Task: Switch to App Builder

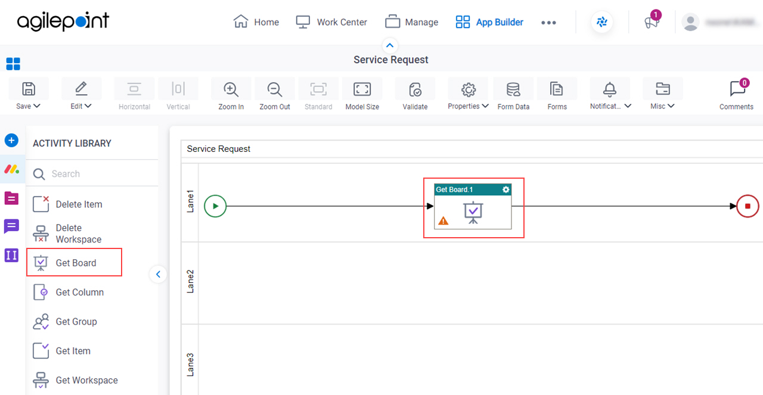Action: point(489,22)
